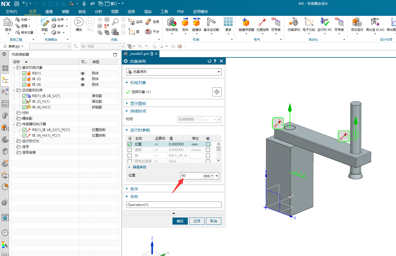Open the clock history sidebar icon

click(5, 233)
